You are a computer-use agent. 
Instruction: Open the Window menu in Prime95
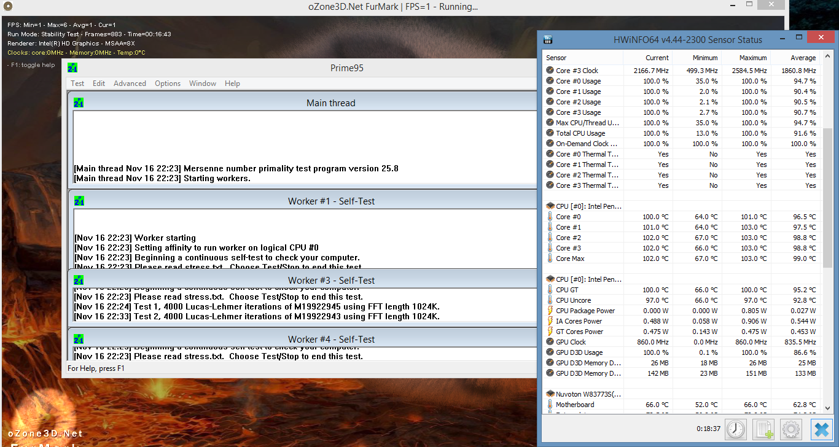click(x=203, y=84)
